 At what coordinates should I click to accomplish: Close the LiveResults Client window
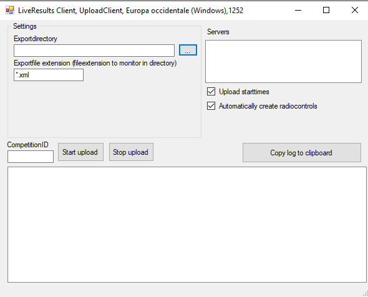tap(355, 10)
